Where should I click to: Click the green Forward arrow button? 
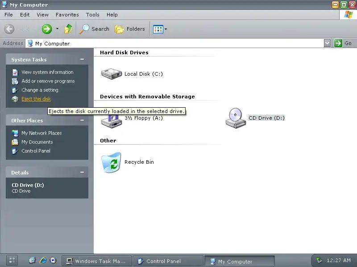[47, 29]
